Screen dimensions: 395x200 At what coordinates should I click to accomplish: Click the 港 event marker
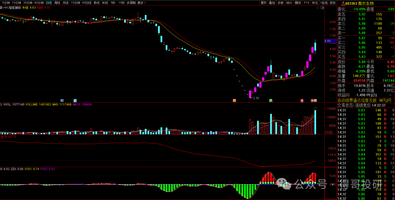coord(302,100)
